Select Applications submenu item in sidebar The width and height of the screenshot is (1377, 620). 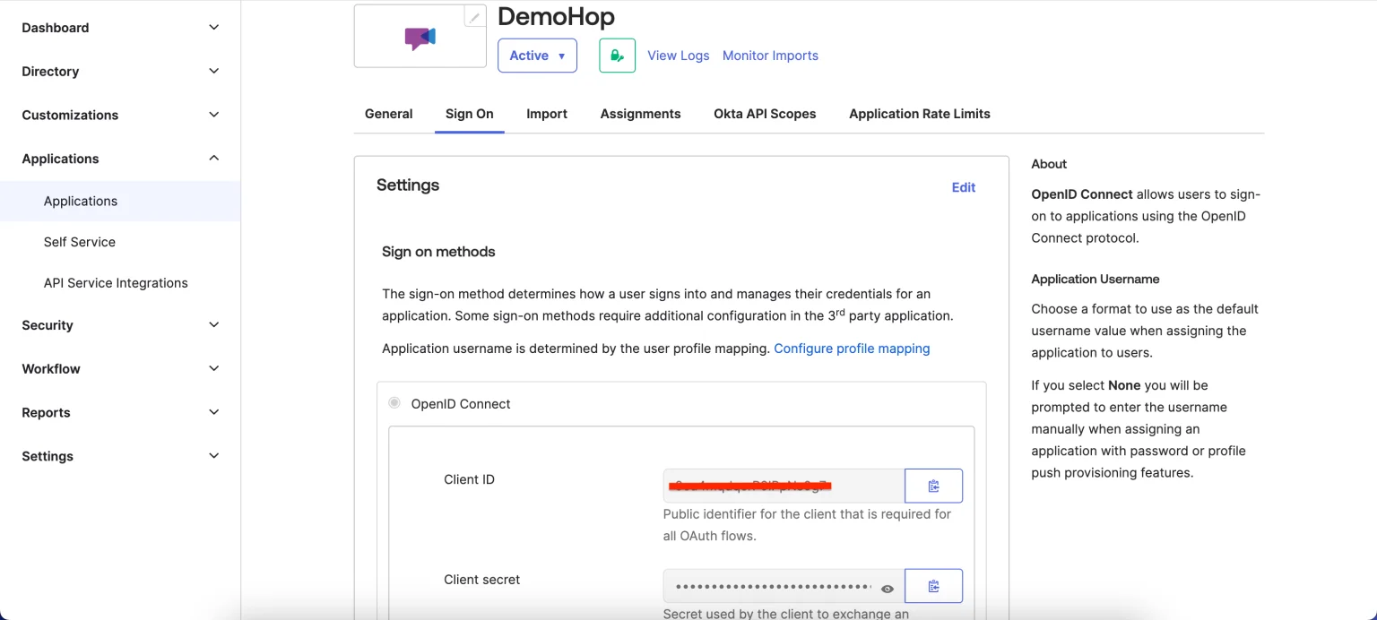point(120,201)
